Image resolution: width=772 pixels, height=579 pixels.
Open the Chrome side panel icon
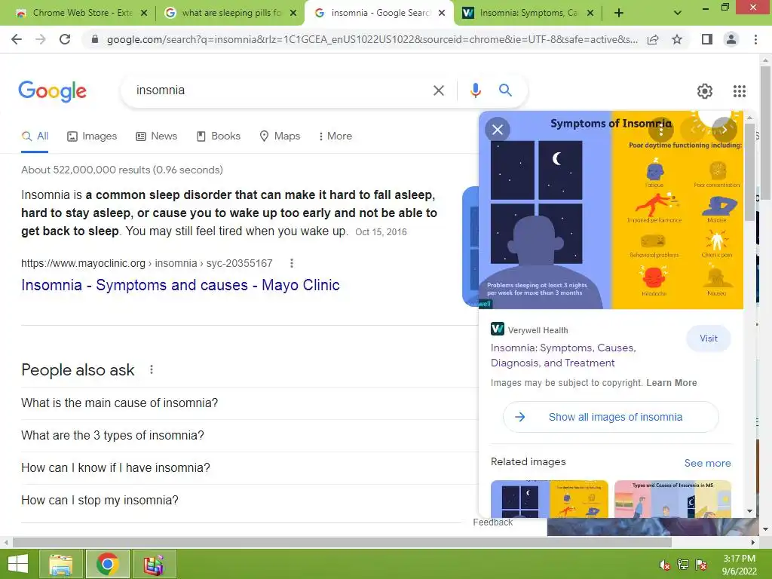[707, 39]
